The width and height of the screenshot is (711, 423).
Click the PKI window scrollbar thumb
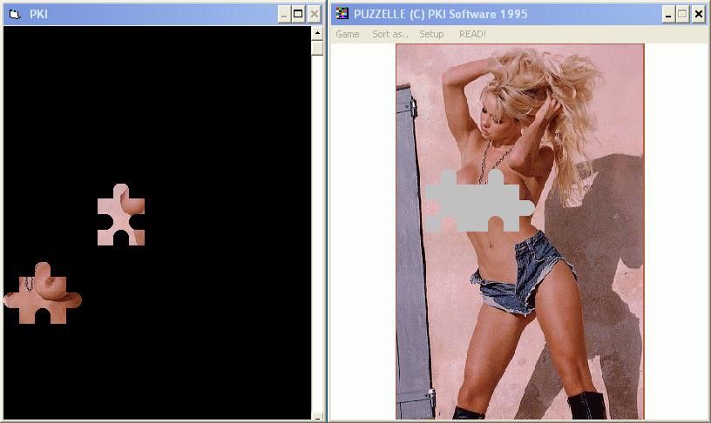pos(317,48)
